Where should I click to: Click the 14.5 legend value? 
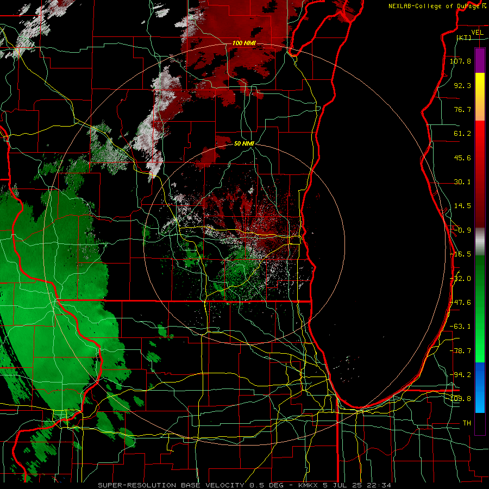point(462,206)
